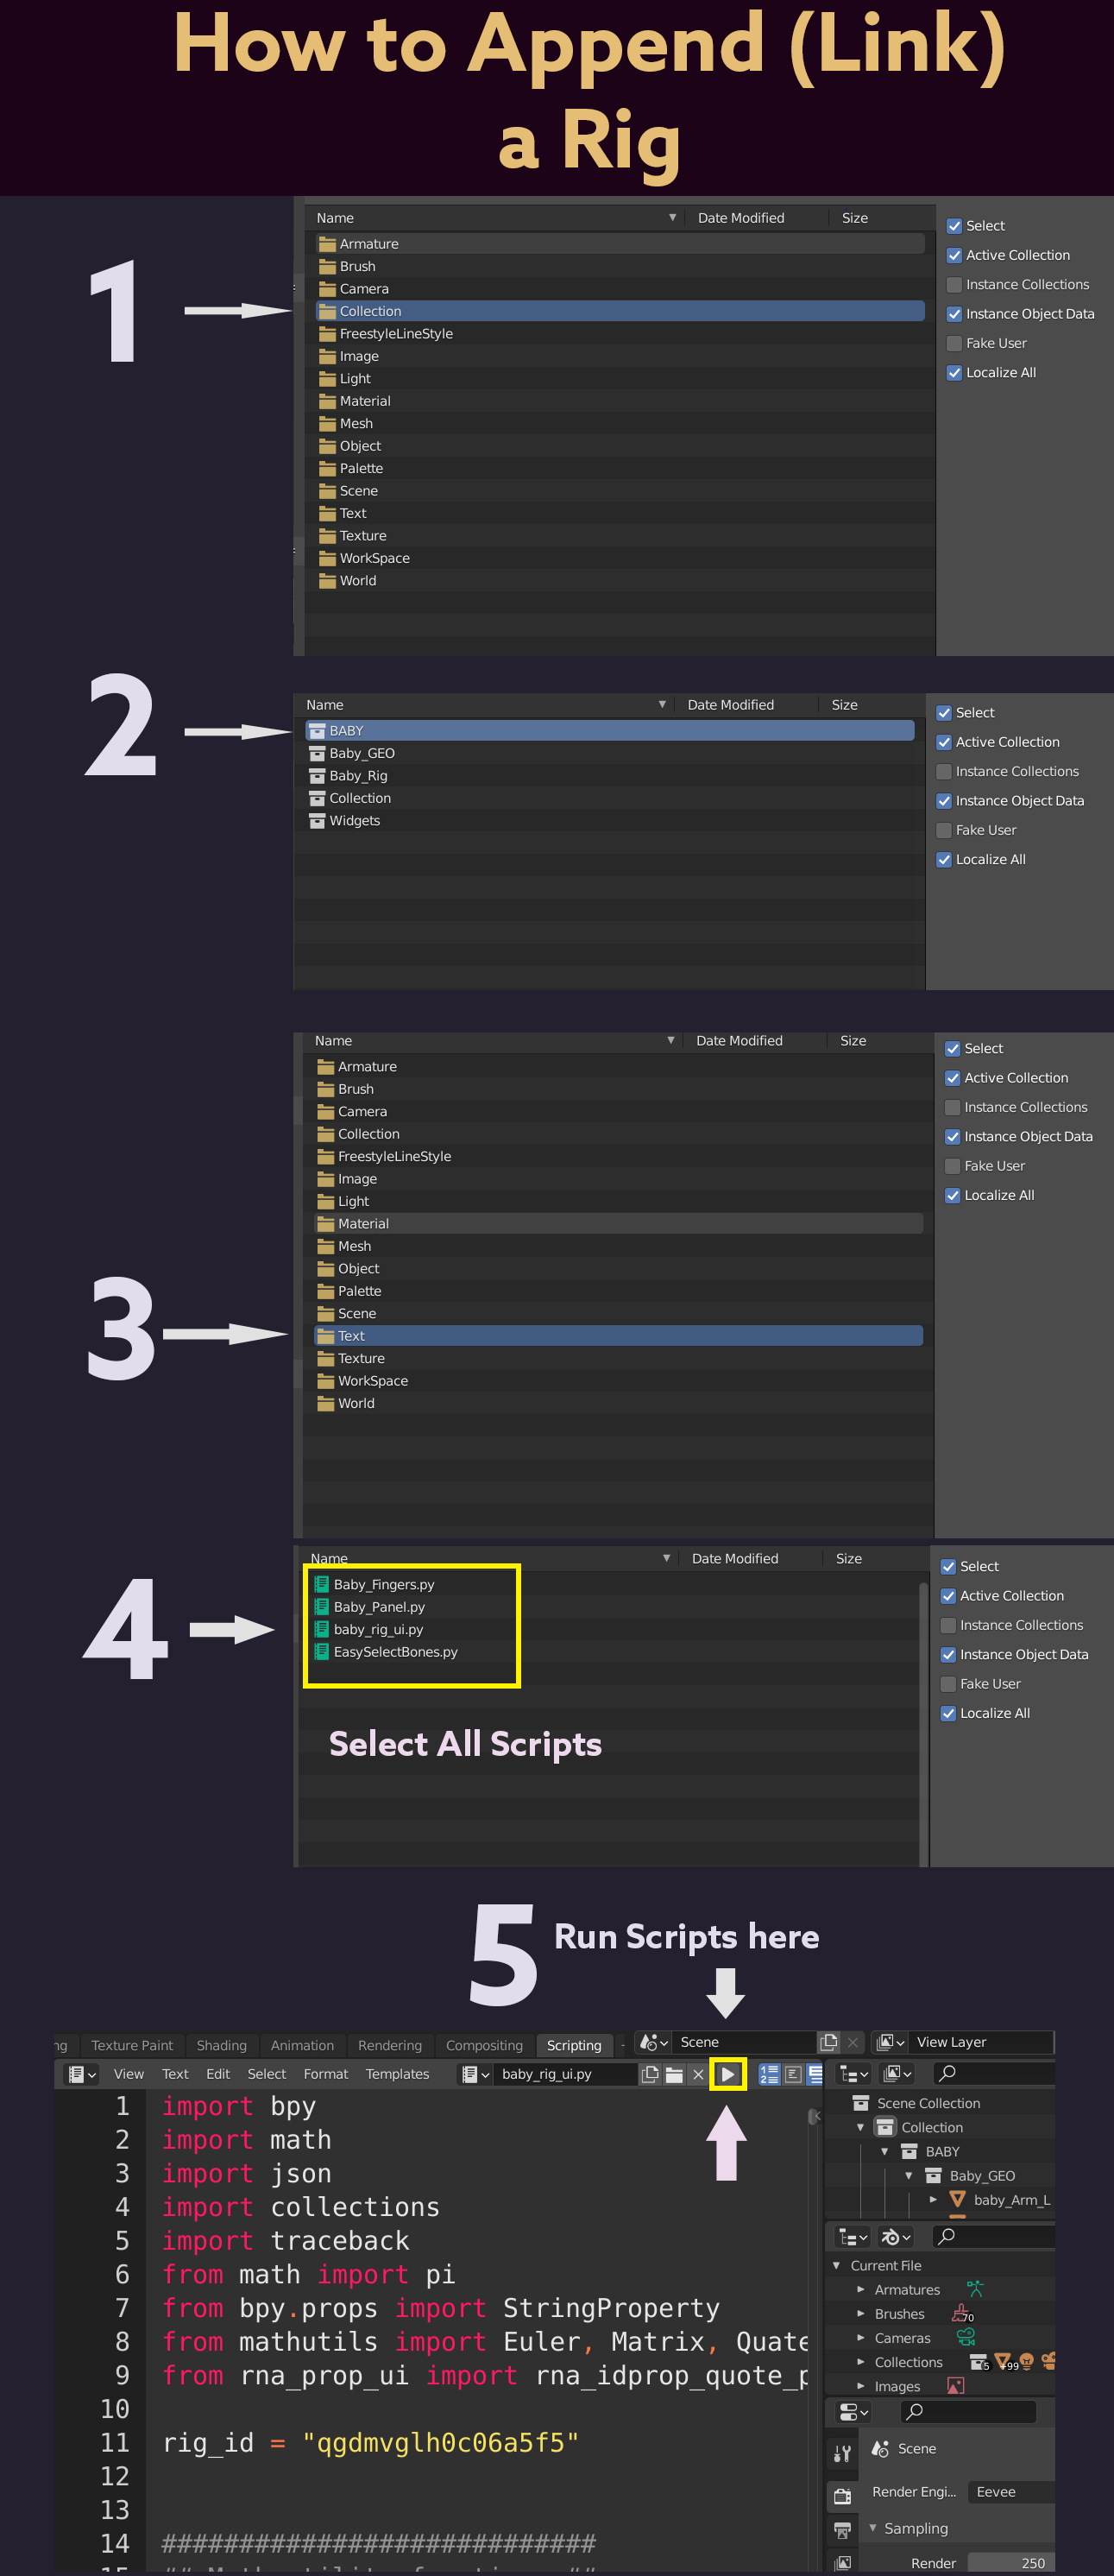The width and height of the screenshot is (1114, 2576).
Task: Click the Cameras data-type icon
Action: point(965,2337)
